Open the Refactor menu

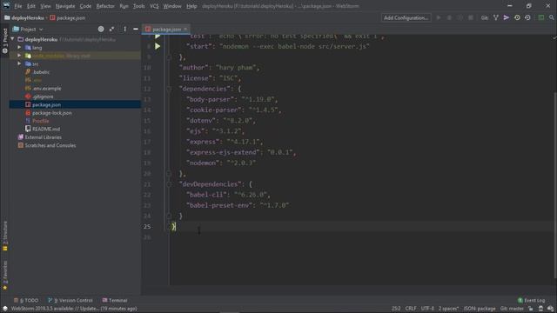click(x=105, y=6)
